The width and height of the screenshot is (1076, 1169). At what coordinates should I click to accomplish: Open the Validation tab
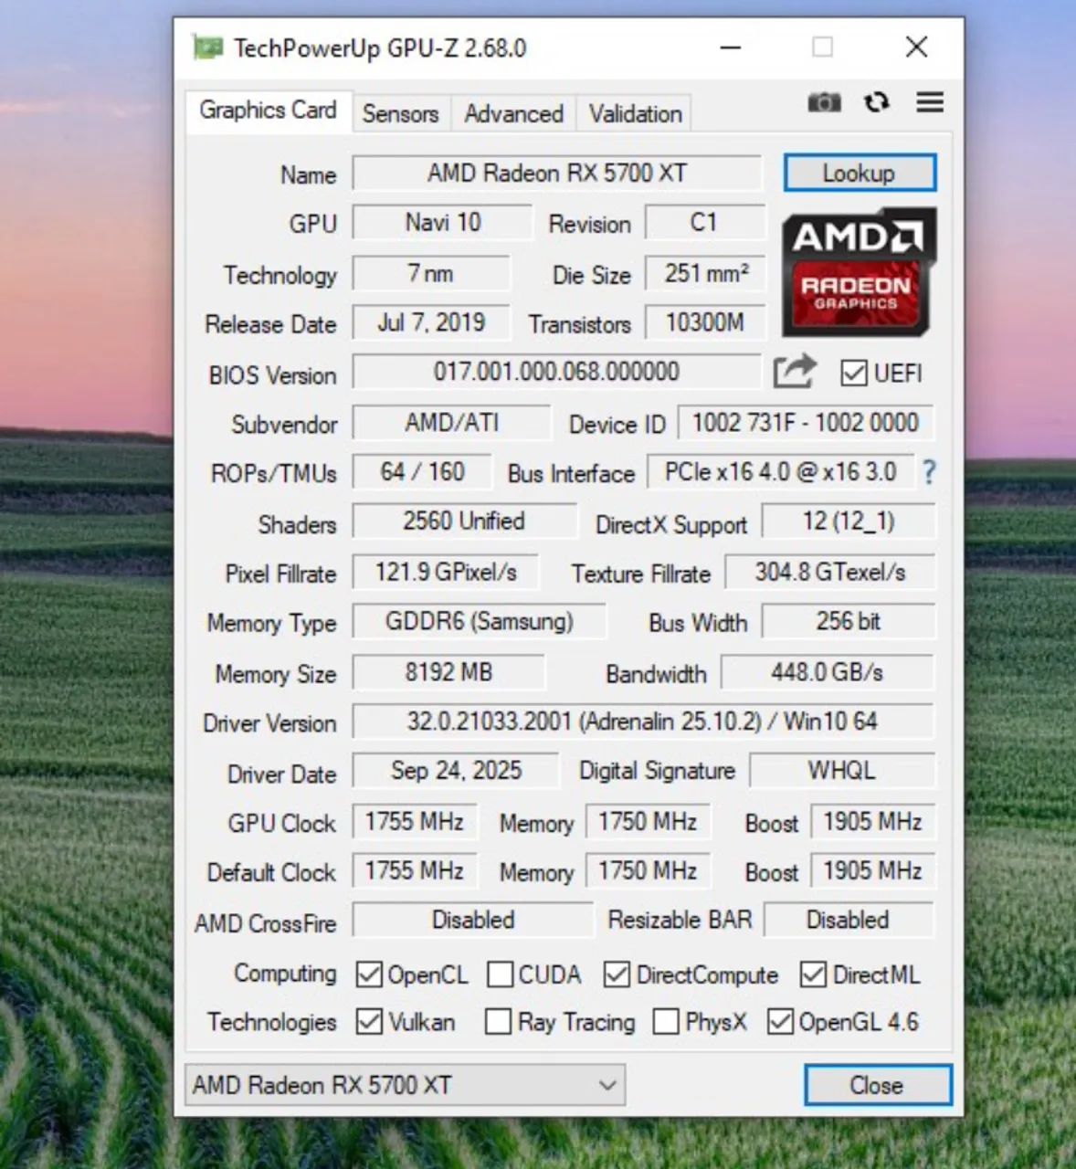(635, 114)
